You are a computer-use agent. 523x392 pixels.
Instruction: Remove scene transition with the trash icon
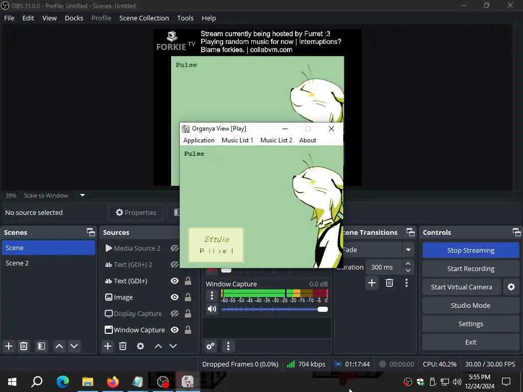(x=389, y=283)
